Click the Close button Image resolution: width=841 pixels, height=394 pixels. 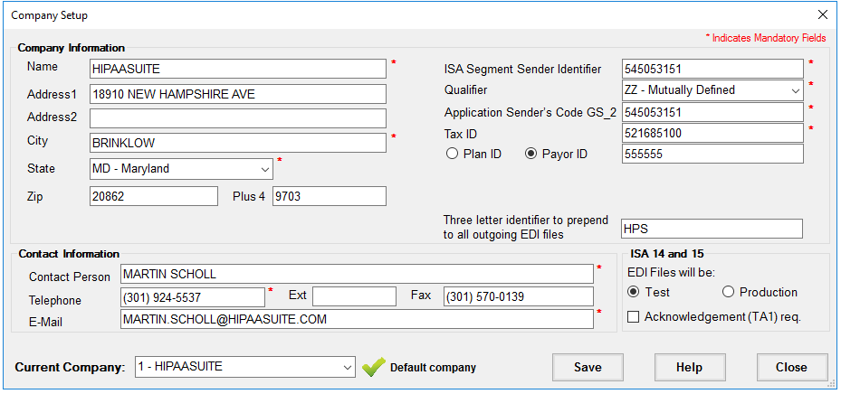coord(791,367)
